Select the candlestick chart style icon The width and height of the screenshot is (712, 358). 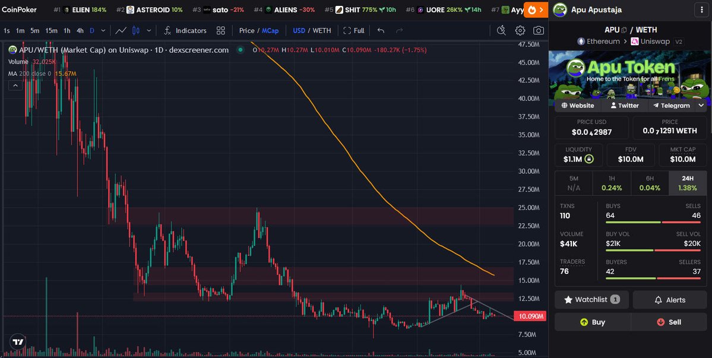[x=136, y=30]
